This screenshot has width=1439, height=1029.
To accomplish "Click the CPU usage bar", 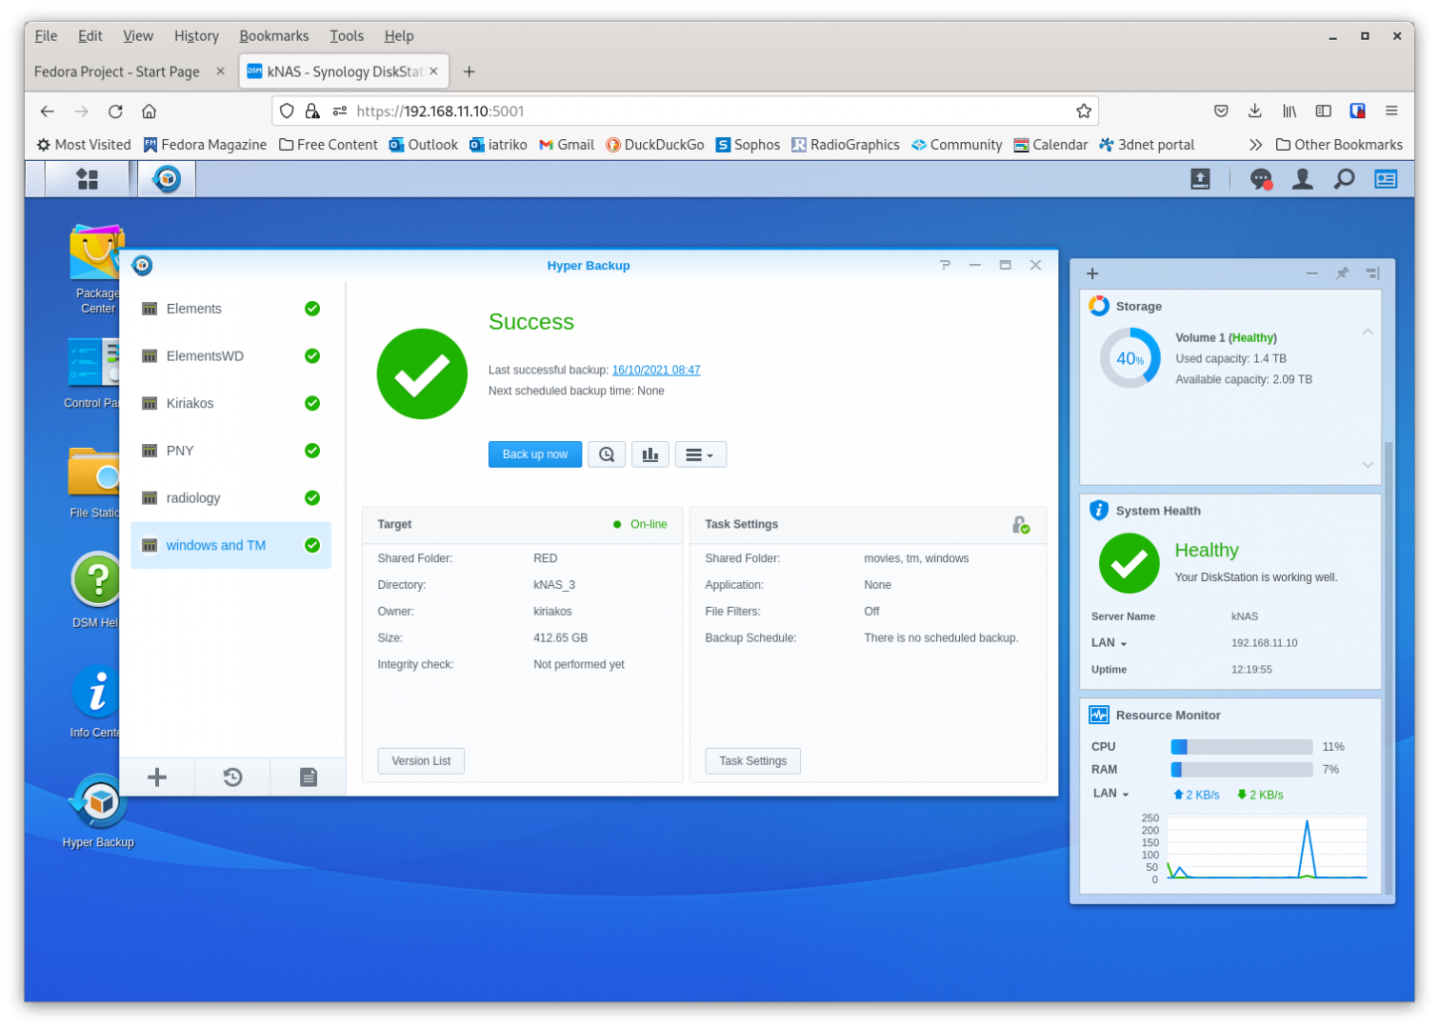I will 1242,747.
